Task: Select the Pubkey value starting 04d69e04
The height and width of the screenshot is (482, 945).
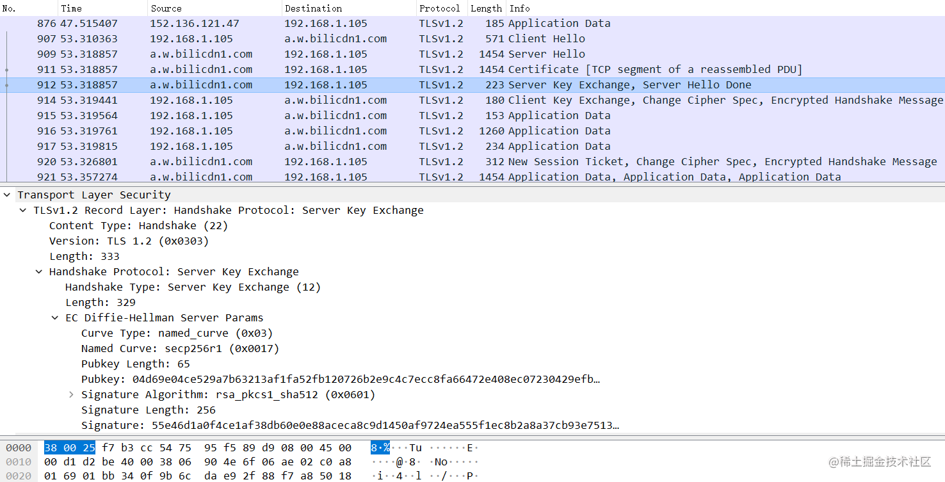Action: pyautogui.click(x=341, y=379)
